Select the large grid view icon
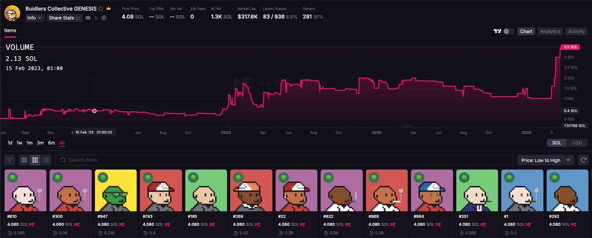The width and height of the screenshot is (592, 238). pos(24,160)
